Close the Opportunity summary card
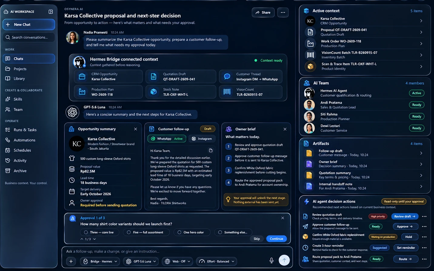434x271 pixels. point(135,129)
